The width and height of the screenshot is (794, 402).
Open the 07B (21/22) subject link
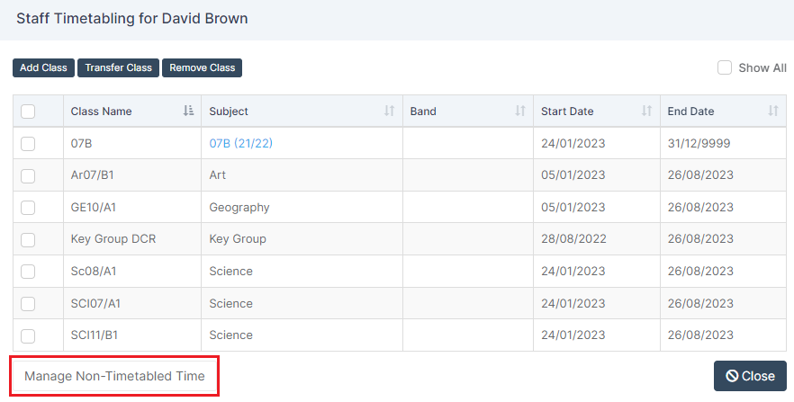pos(241,143)
